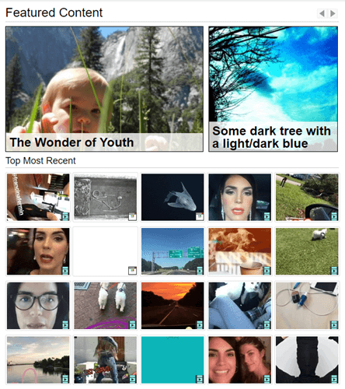Go to previous featured content arrow
Viewport: 345px width, 389px height.
(322, 13)
